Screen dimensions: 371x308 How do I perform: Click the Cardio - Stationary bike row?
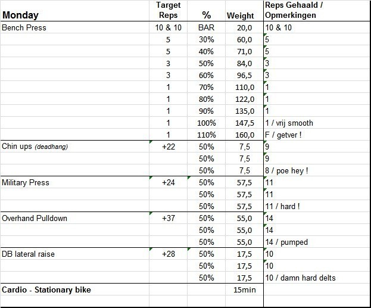[x=49, y=290]
